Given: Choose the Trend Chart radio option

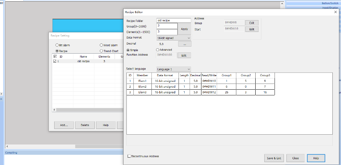Looking at the screenshot, I should [101, 51].
